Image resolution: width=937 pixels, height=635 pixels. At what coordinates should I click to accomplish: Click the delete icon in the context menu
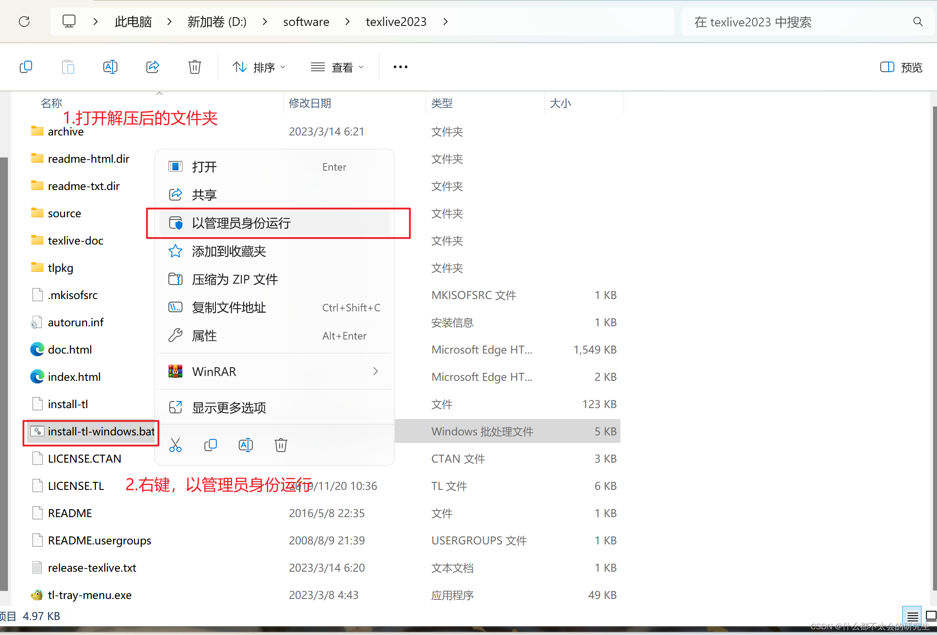click(281, 445)
